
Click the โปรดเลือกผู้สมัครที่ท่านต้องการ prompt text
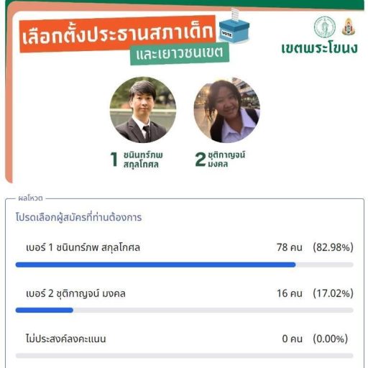pyautogui.click(x=78, y=218)
